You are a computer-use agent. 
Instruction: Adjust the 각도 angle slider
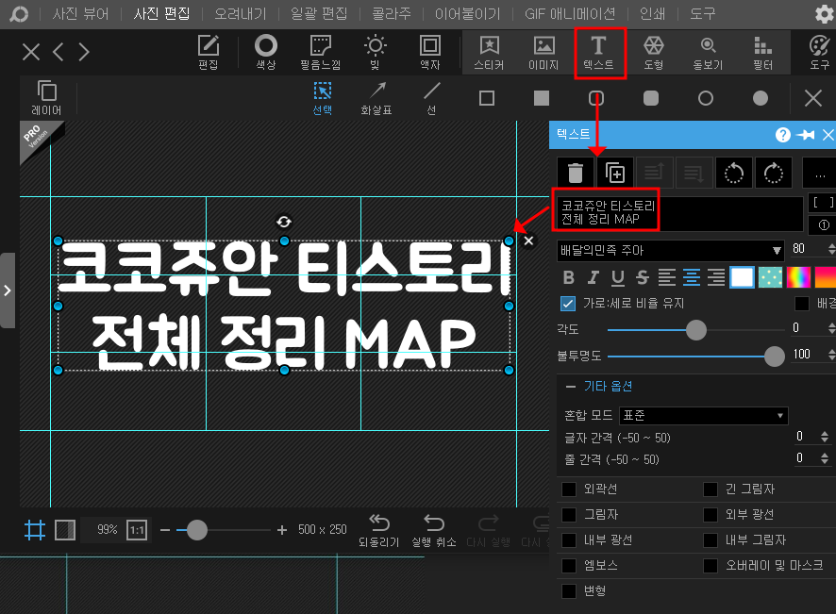pyautogui.click(x=696, y=330)
